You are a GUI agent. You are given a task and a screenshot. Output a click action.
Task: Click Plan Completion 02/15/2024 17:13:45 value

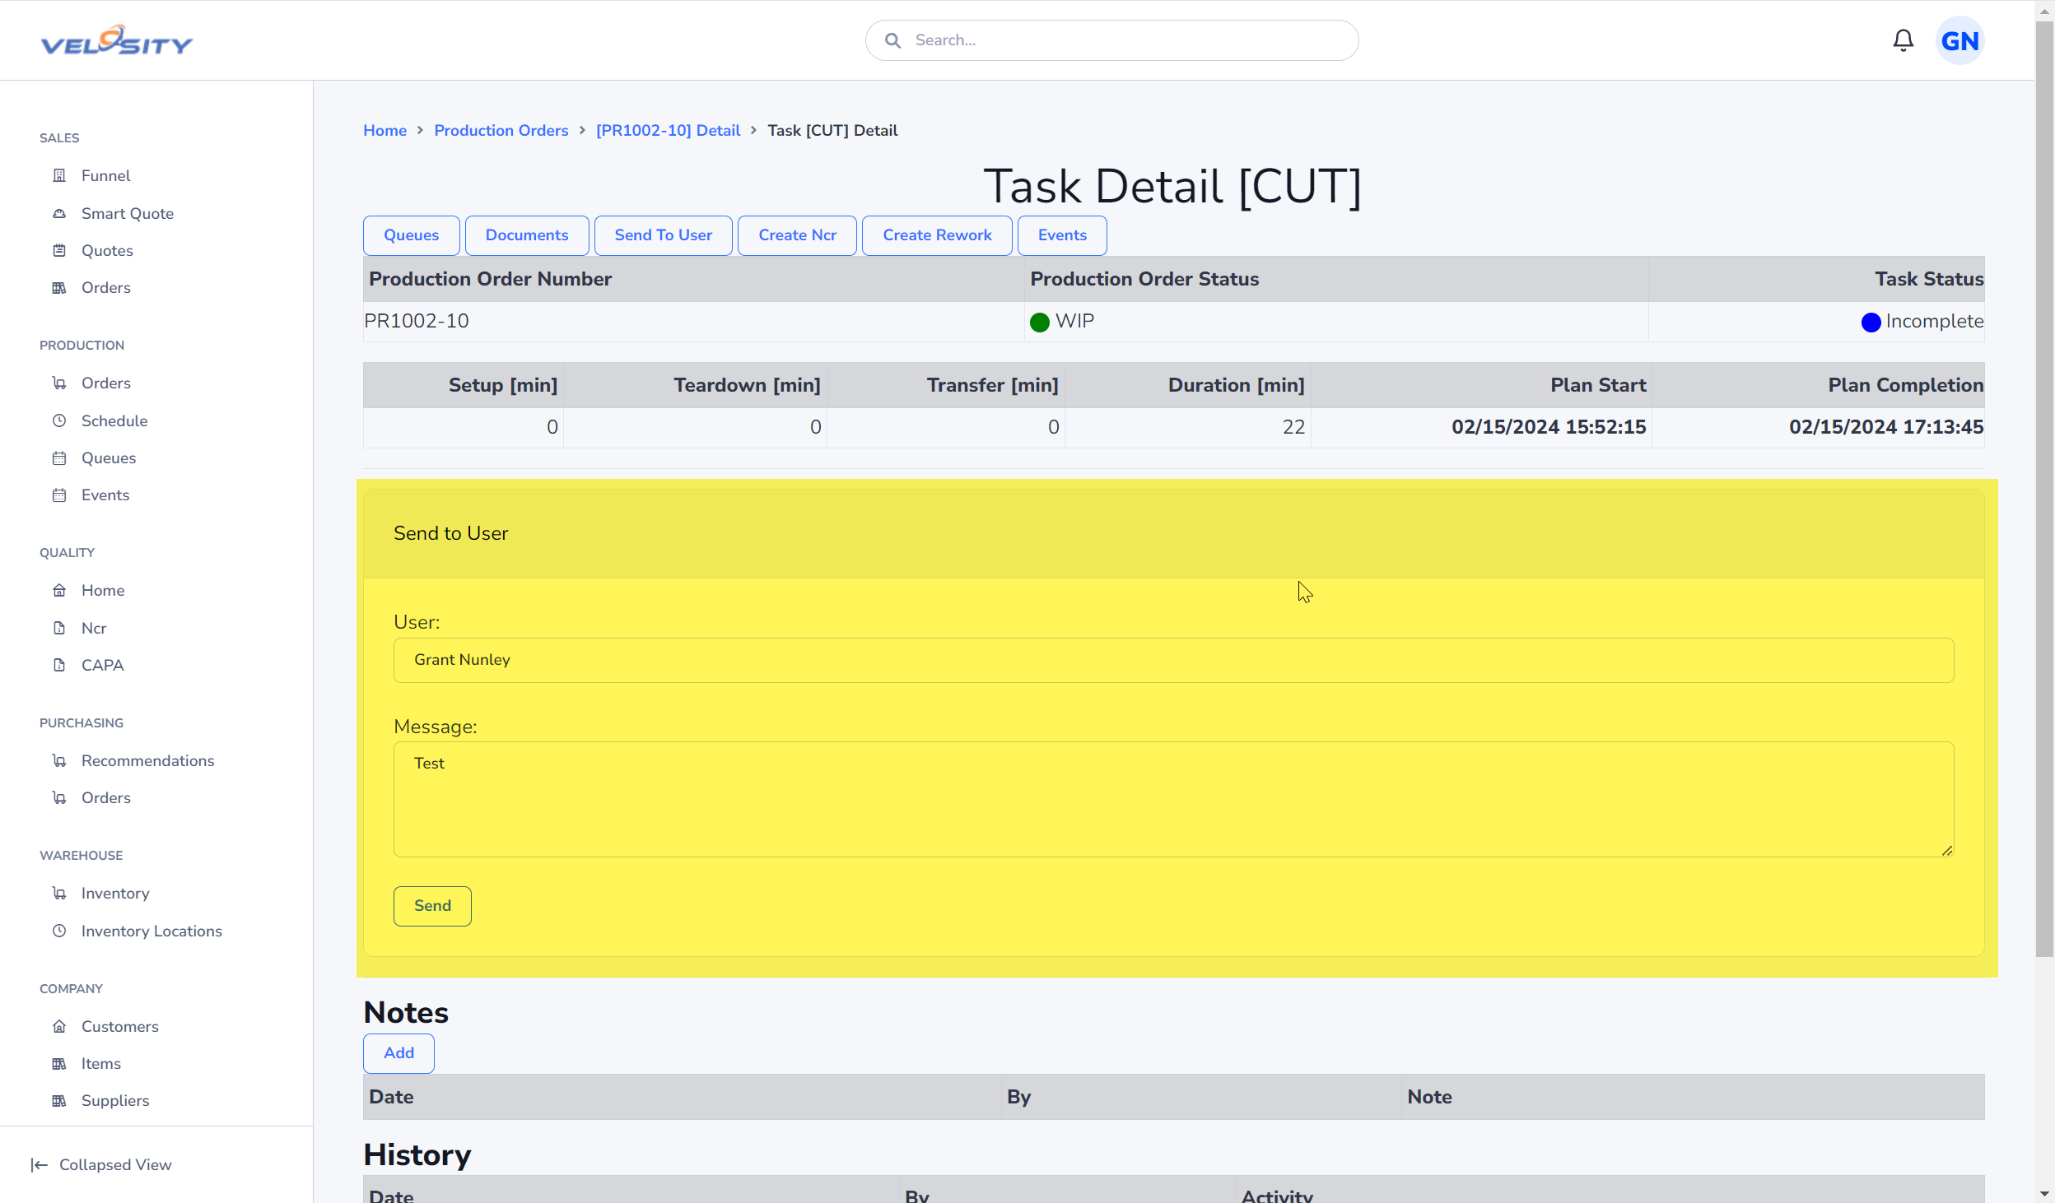[x=1885, y=427]
